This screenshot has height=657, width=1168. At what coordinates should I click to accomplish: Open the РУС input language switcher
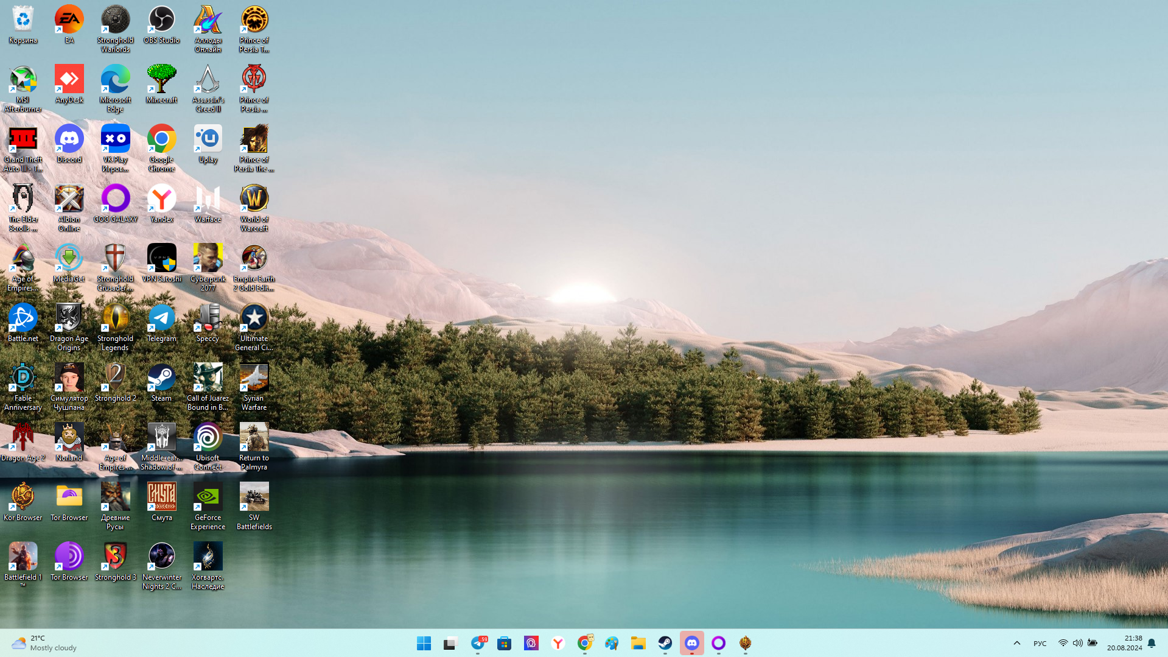1040,643
